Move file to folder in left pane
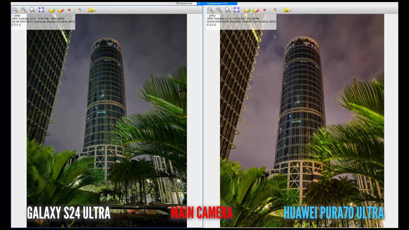 (x=61, y=10)
